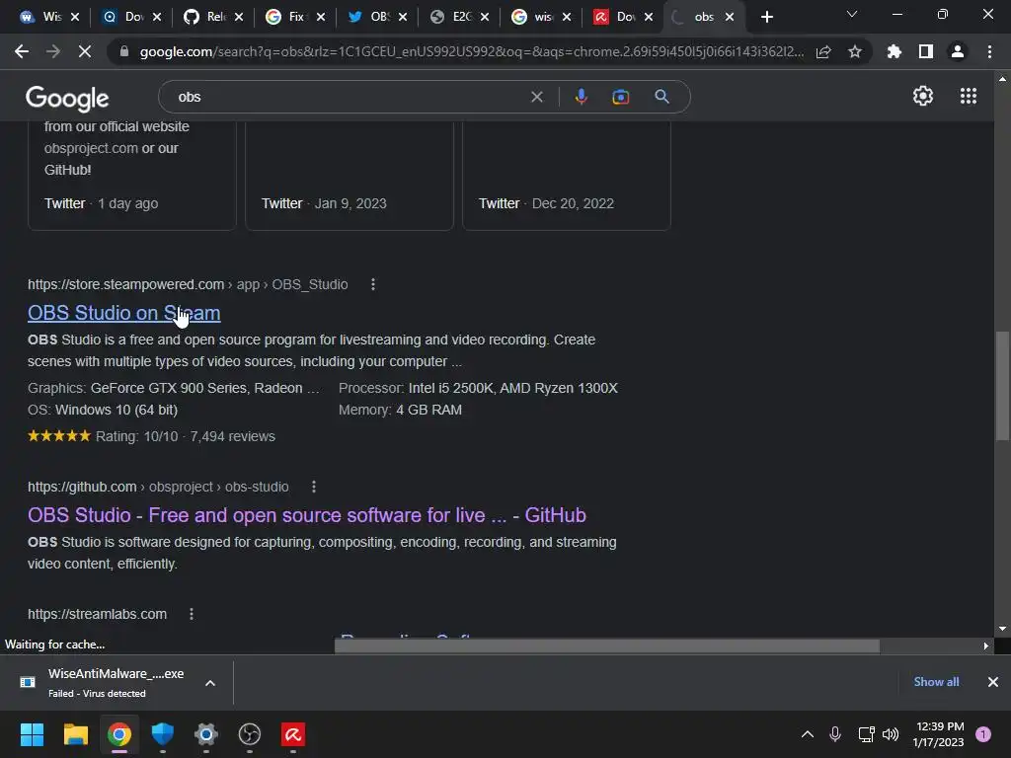The height and width of the screenshot is (758, 1011).
Task: Open options for the GitHub result
Action: point(313,487)
